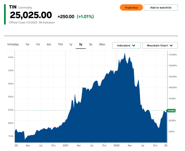Click the green 47.65% price marker
Screen dimensions: 185x151
pos(171,110)
